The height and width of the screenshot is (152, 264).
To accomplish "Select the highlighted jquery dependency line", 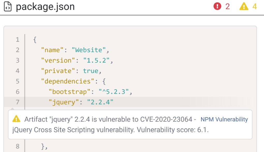I will [x=78, y=102].
